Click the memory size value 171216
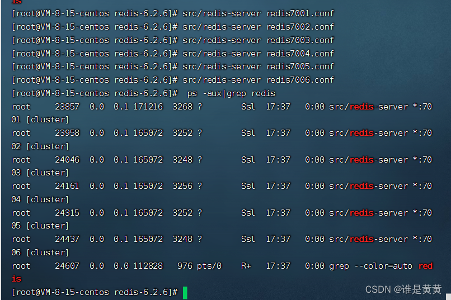The image size is (451, 300). pos(148,106)
